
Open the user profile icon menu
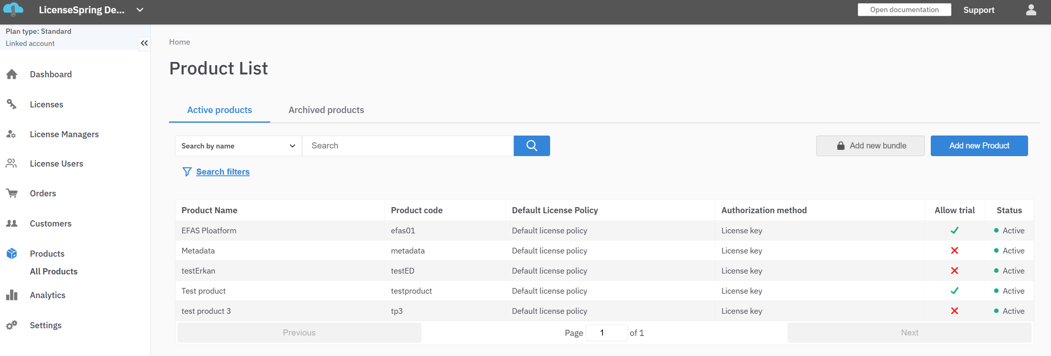[x=1031, y=10]
